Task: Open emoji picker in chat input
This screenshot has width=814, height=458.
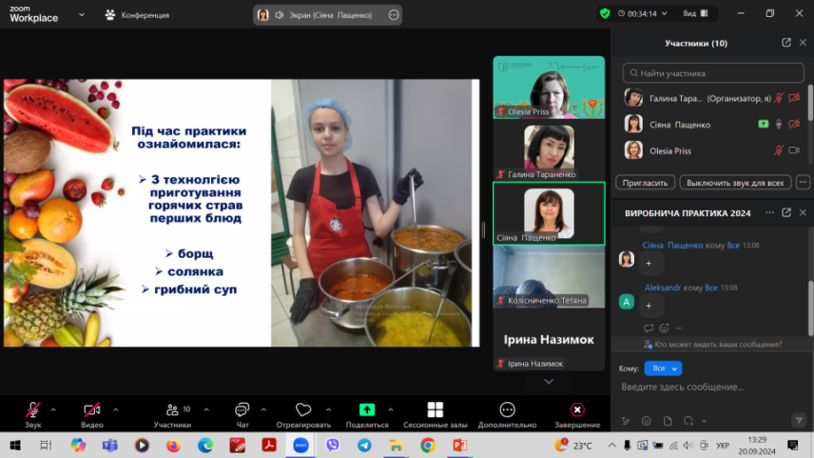Action: [646, 421]
